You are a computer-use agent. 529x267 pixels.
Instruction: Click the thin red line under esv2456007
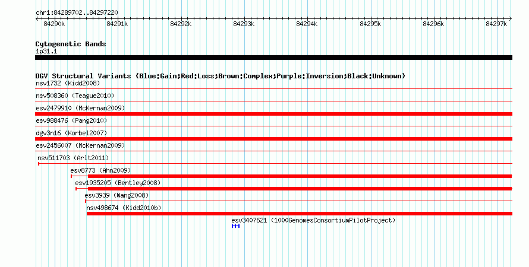tap(273, 151)
